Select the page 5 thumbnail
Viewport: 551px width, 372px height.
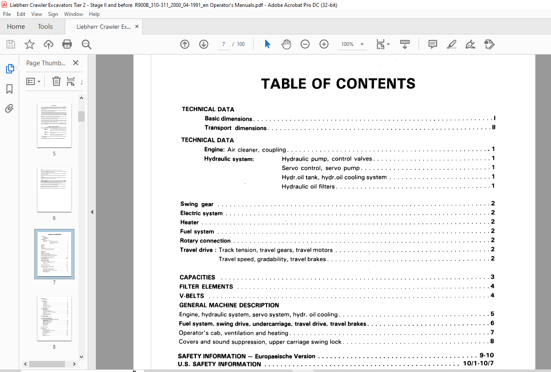(54, 125)
